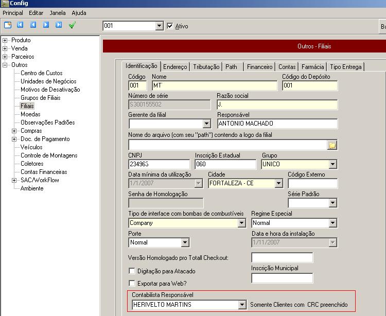The image size is (386, 316).
Task: Switch to the Financeiro tab
Action: click(x=260, y=67)
